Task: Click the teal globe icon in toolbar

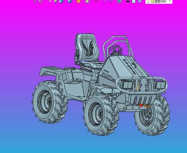Action: click(x=119, y=1)
